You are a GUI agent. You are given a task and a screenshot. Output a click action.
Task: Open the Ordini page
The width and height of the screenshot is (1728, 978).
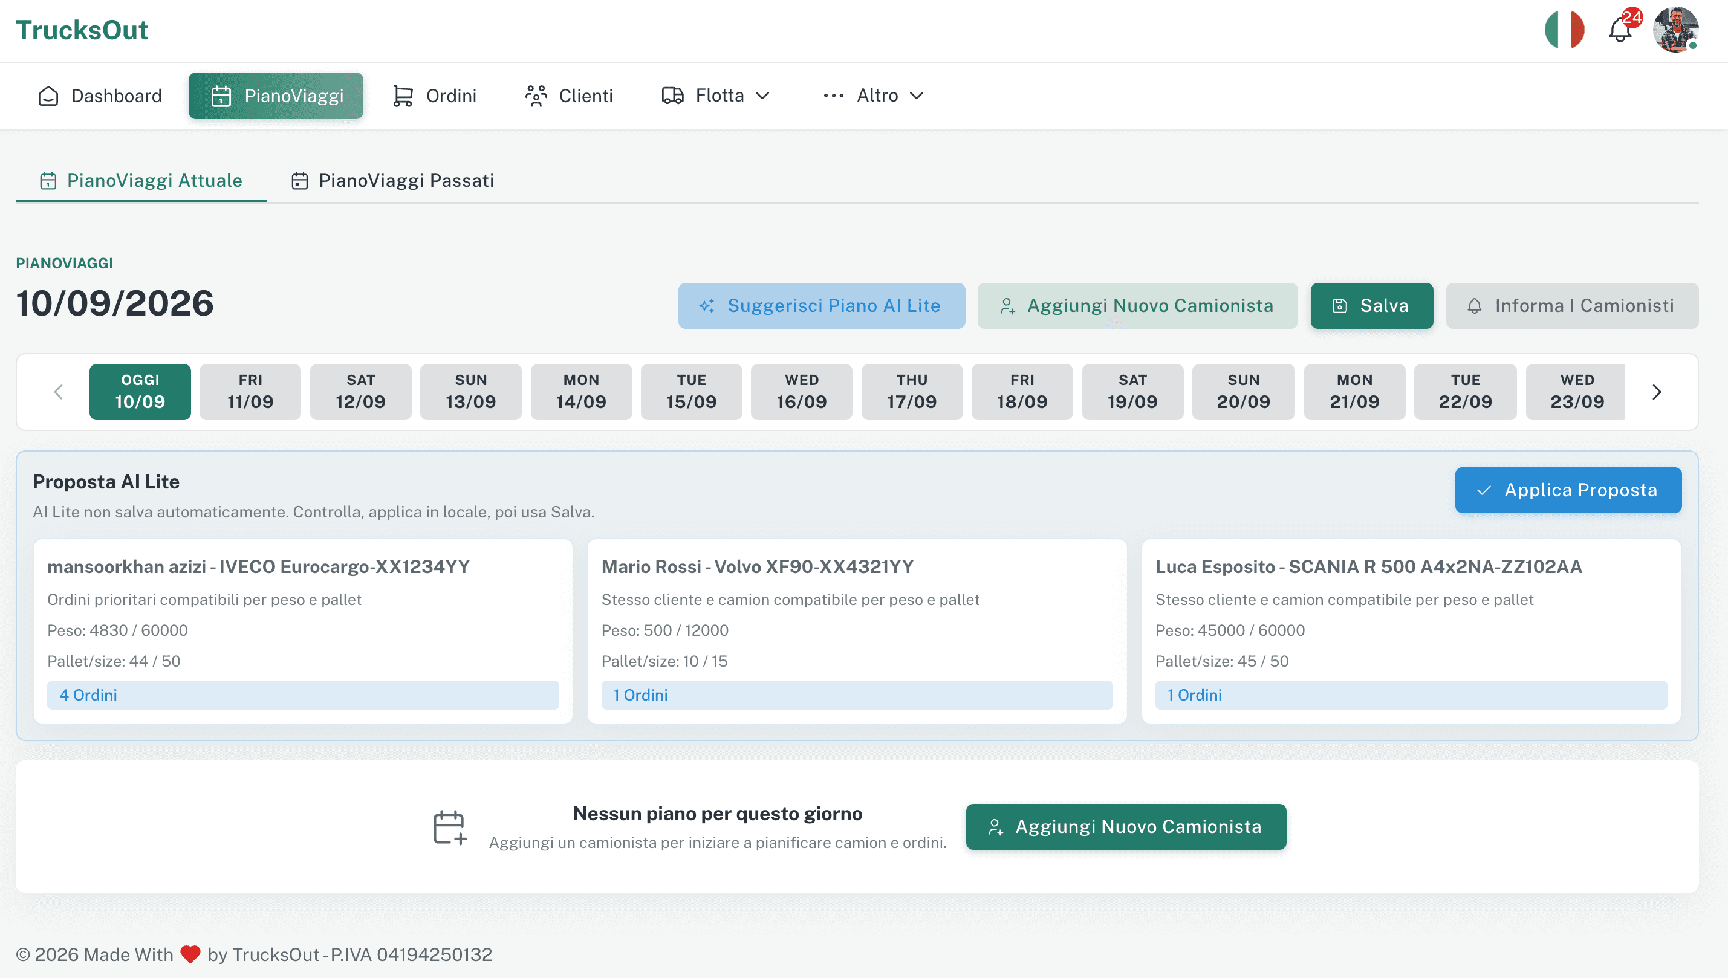435,96
